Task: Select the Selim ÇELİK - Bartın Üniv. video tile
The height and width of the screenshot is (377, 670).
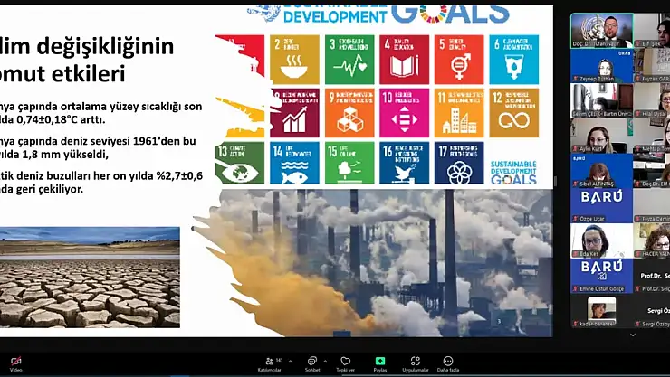Action: point(601,100)
